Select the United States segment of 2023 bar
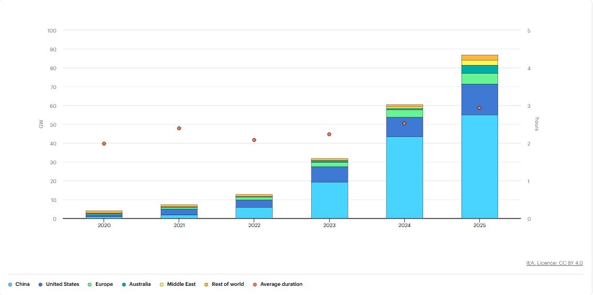The width and height of the screenshot is (593, 295). click(329, 175)
